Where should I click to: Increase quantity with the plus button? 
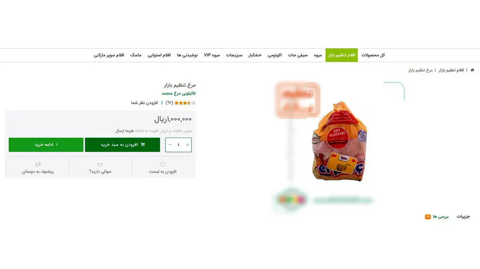point(187,145)
